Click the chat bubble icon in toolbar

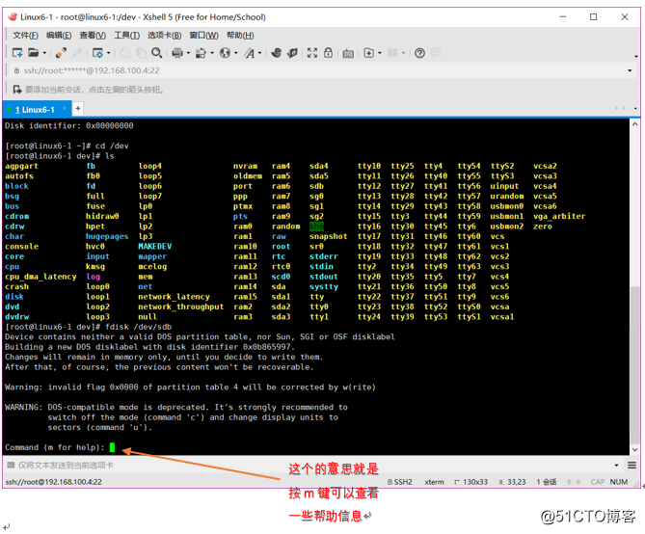coord(436,53)
